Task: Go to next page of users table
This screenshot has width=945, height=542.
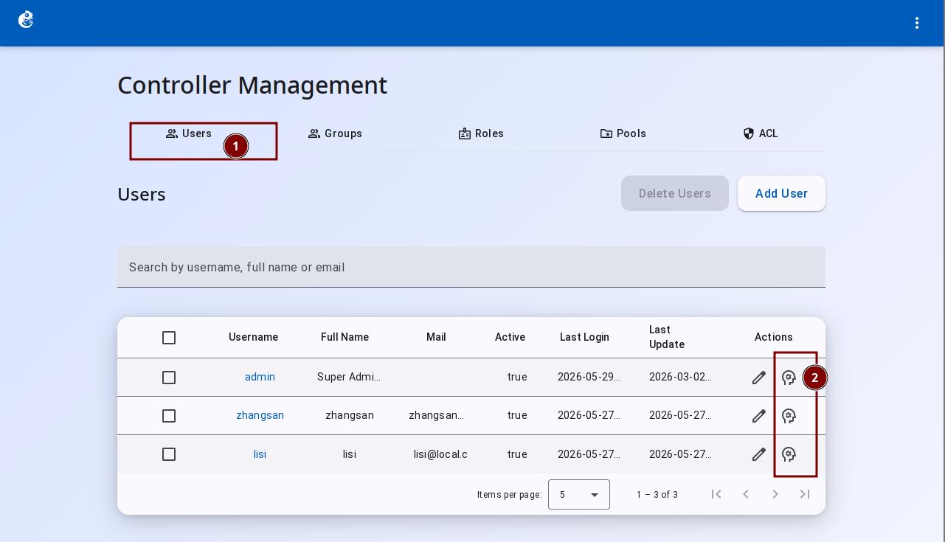Action: [775, 494]
